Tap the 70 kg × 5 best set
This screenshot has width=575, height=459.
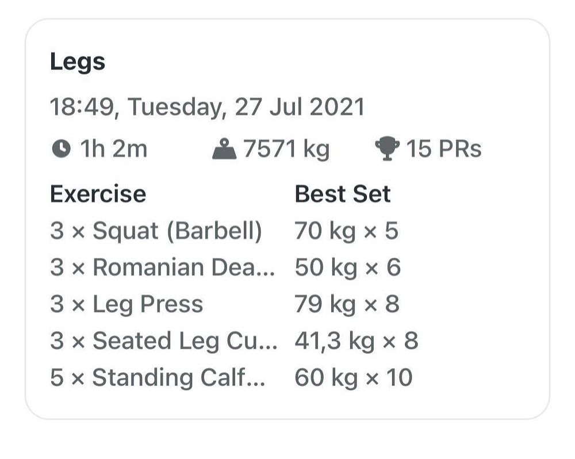[x=347, y=231]
